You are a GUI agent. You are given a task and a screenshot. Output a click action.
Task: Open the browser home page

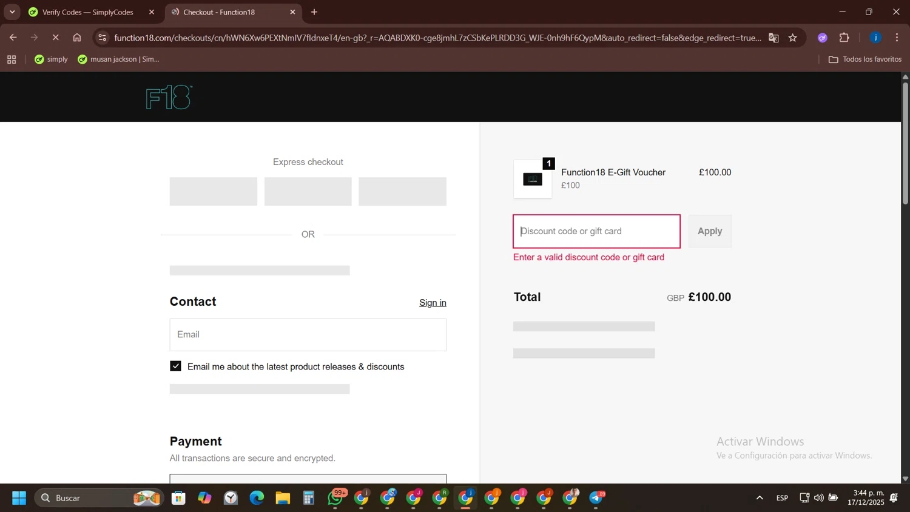[x=77, y=38]
